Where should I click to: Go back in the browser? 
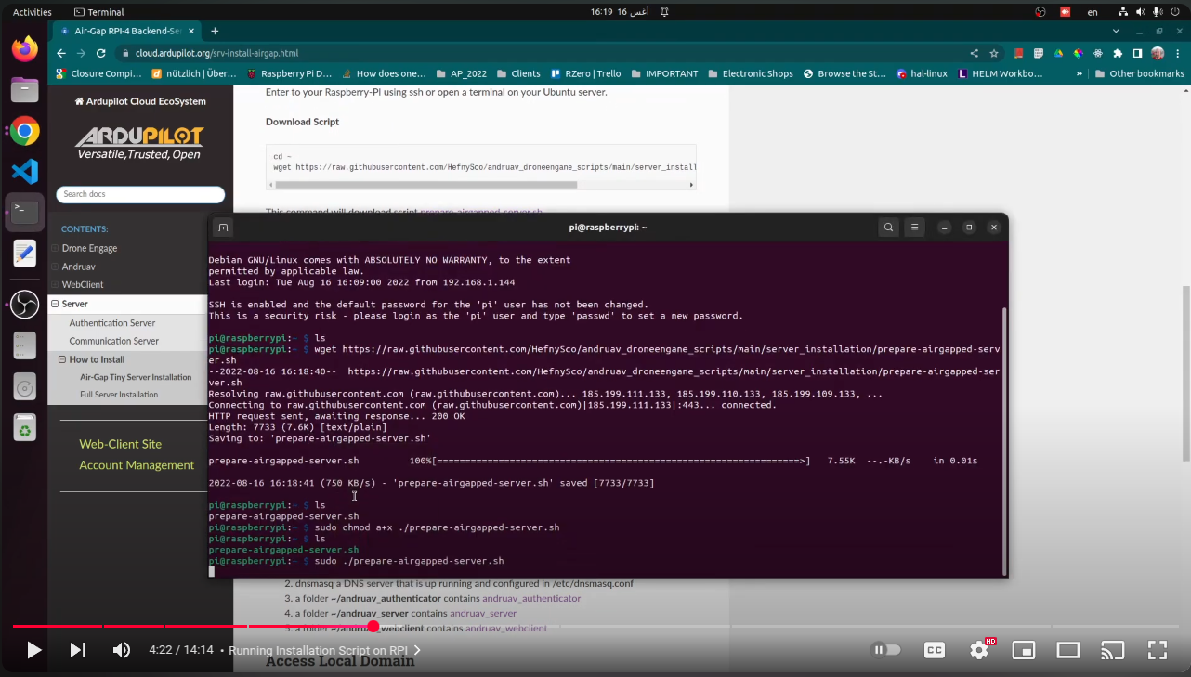coord(61,53)
